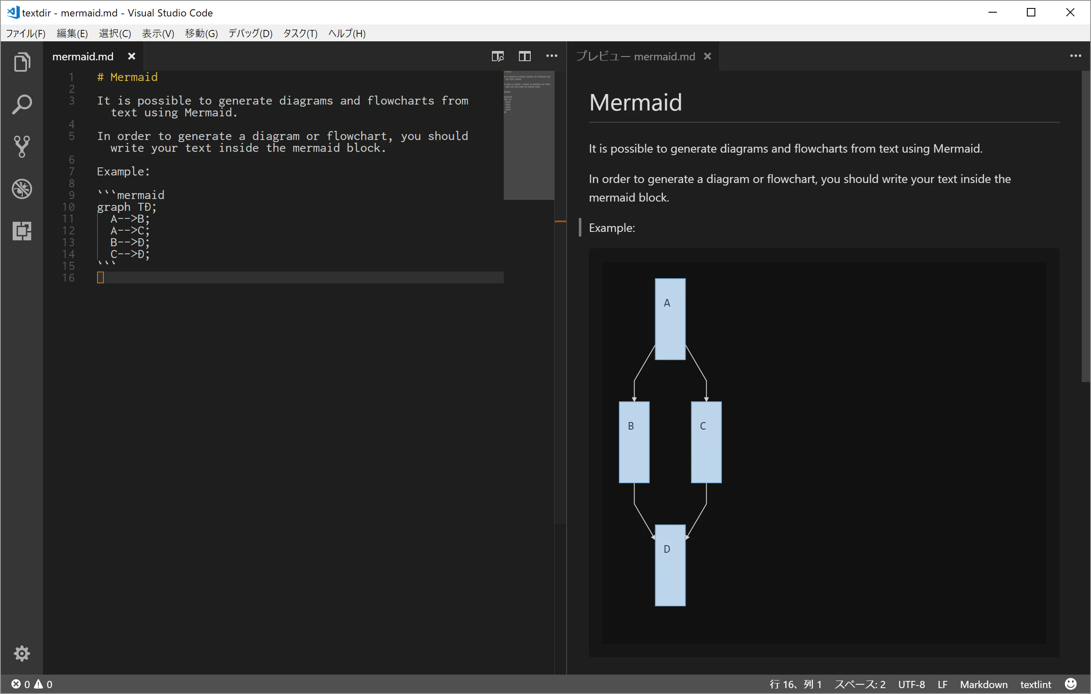The height and width of the screenshot is (694, 1091).
Task: Open the ヘルプ(H) menu
Action: (347, 33)
